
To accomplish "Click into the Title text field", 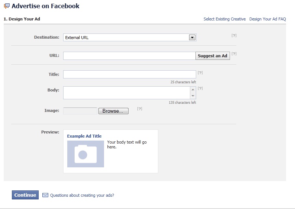I will (x=130, y=74).
